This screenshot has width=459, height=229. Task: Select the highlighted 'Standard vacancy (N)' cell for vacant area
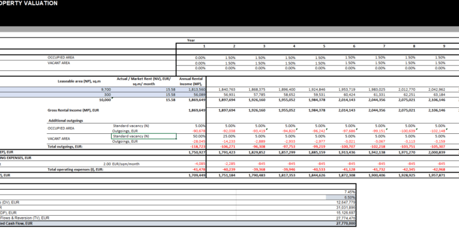click(144, 136)
